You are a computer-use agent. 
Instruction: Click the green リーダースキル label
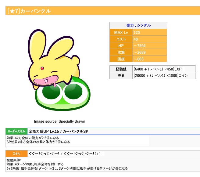(16, 131)
